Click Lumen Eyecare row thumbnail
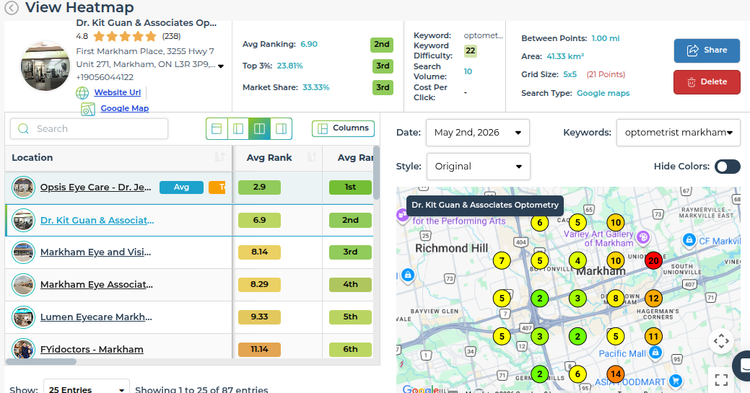Viewport: 750px width, 393px height. tap(23, 317)
